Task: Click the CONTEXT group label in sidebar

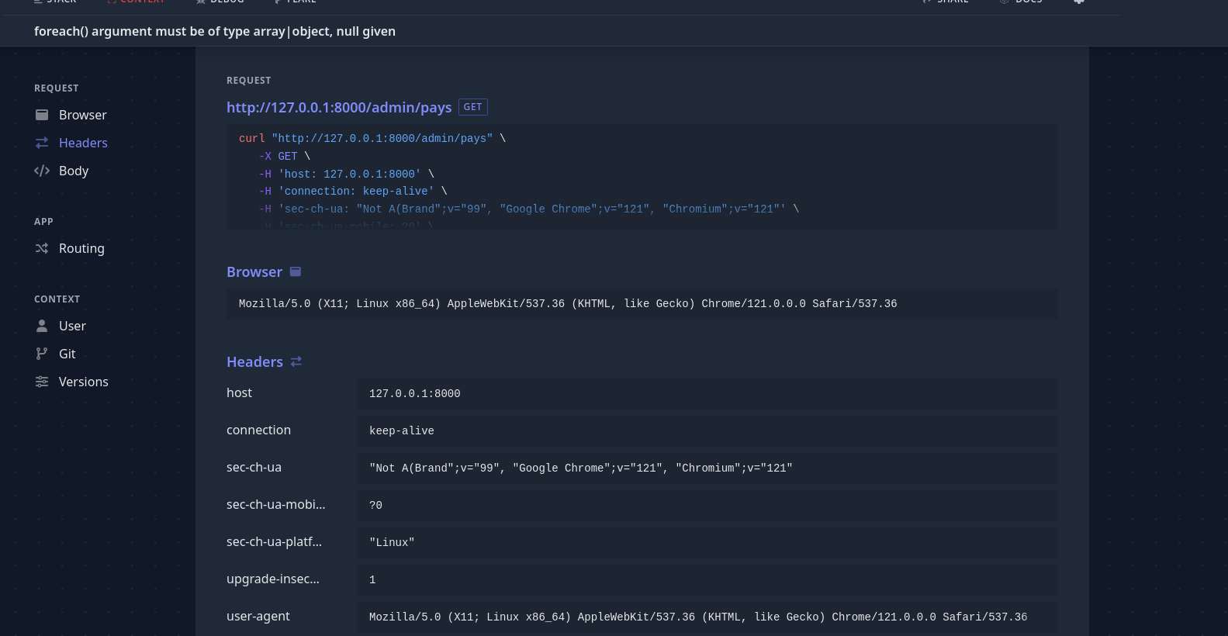Action: tap(57, 299)
